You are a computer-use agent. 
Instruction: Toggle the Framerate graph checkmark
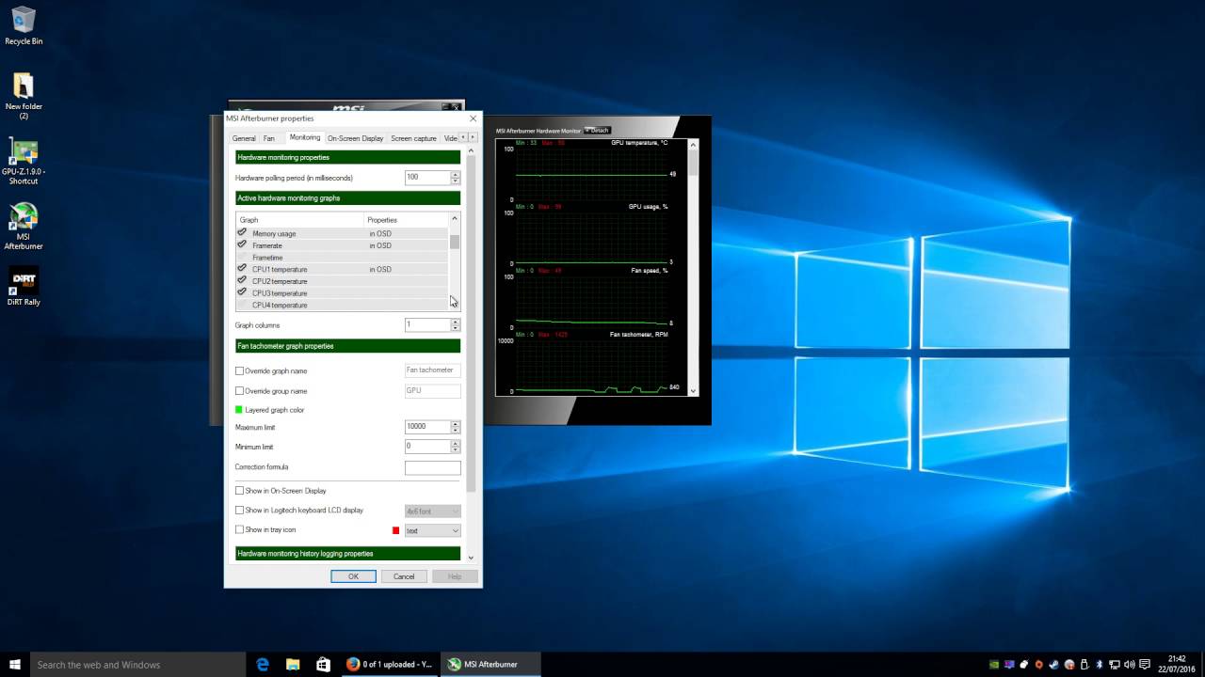[242, 244]
